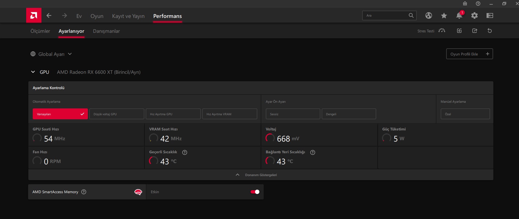This screenshot has width=519, height=219.
Task: Click the Manüel Ayarlama label
Action: tap(453, 102)
